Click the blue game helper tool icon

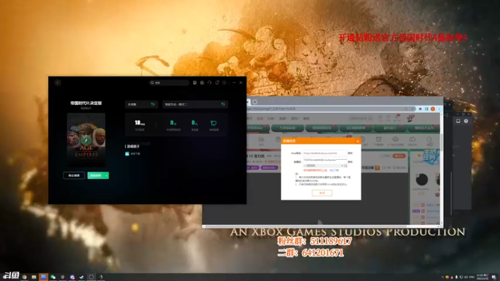pyautogui.click(x=127, y=154)
